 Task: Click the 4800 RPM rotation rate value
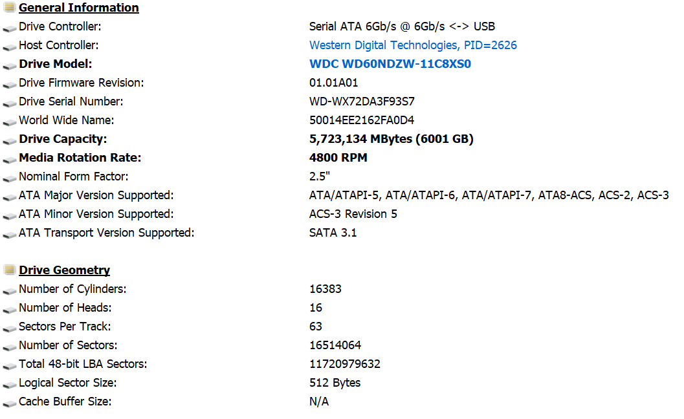point(338,158)
